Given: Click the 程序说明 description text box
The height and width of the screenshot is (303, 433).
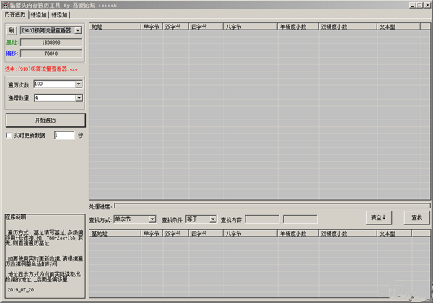Looking at the screenshot, I should 45,256.
